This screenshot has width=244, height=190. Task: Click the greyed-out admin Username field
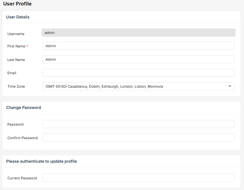pyautogui.click(x=138, y=33)
